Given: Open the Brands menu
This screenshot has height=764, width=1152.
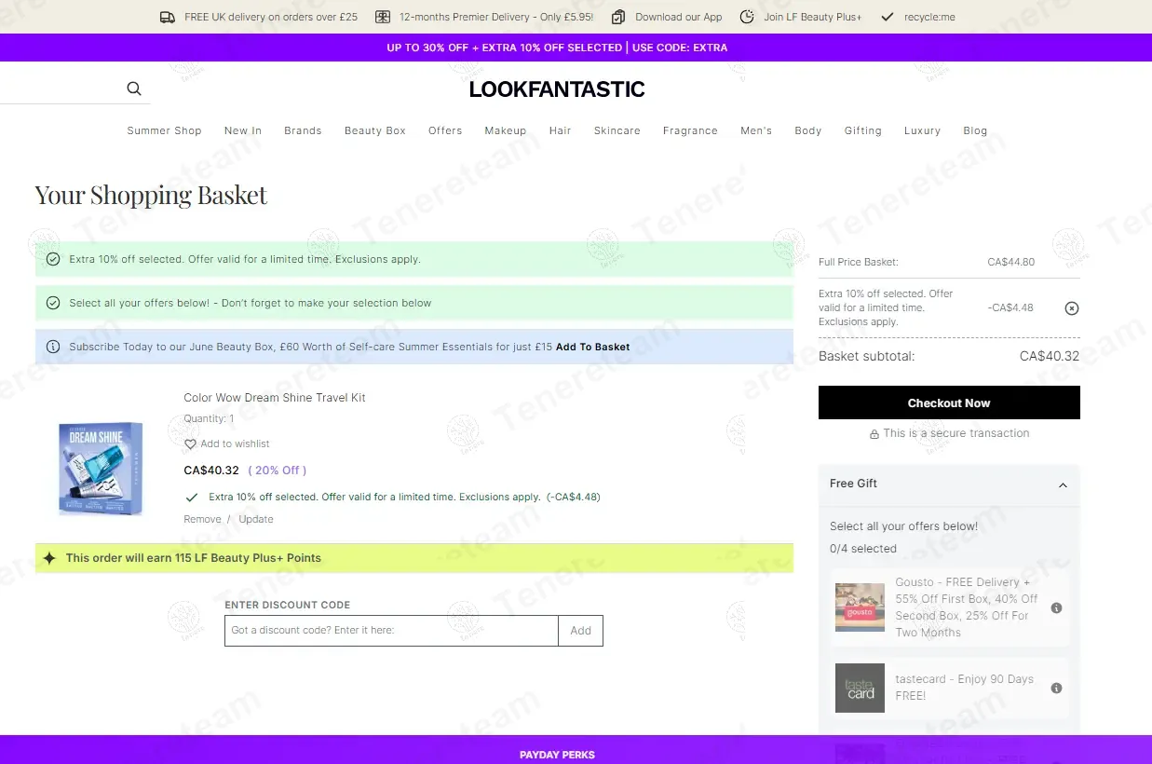Looking at the screenshot, I should coord(303,130).
